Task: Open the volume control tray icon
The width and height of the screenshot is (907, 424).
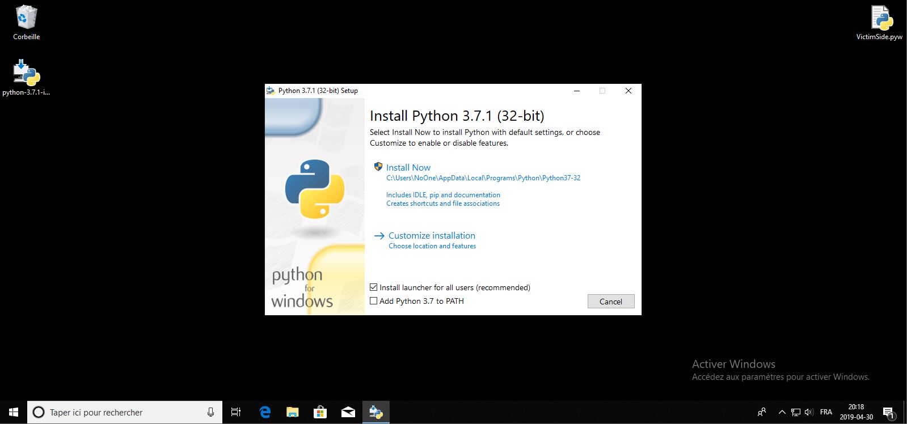Action: (809, 412)
